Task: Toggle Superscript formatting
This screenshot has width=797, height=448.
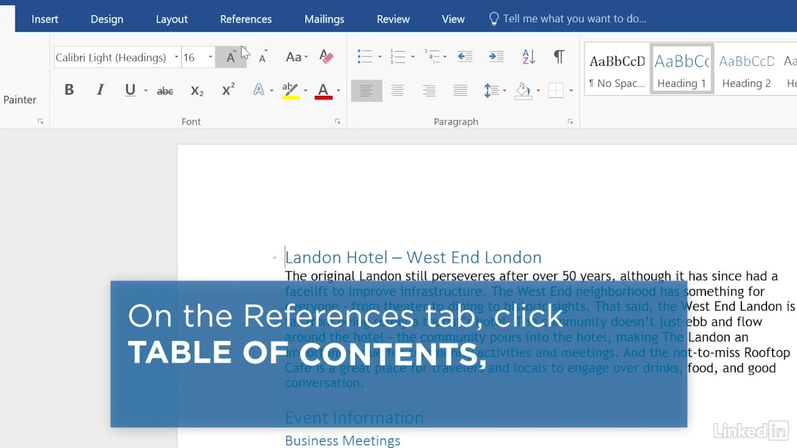Action: tap(229, 90)
